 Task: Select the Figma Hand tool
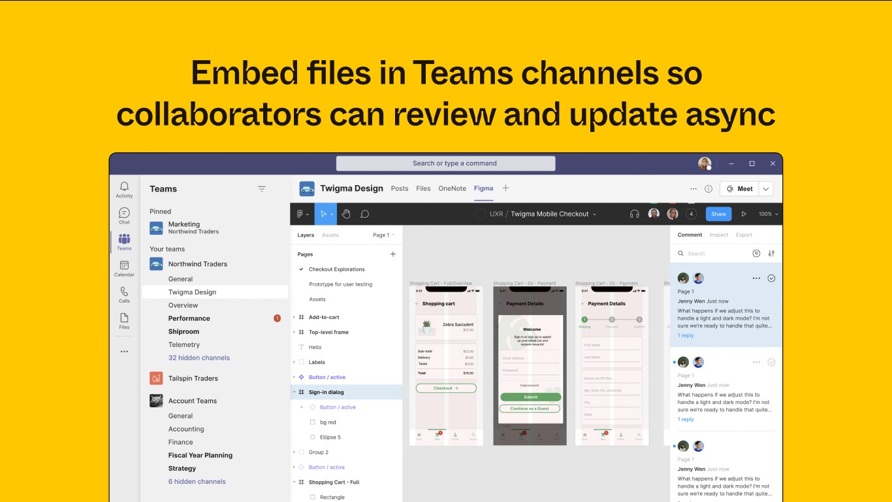[x=346, y=214]
